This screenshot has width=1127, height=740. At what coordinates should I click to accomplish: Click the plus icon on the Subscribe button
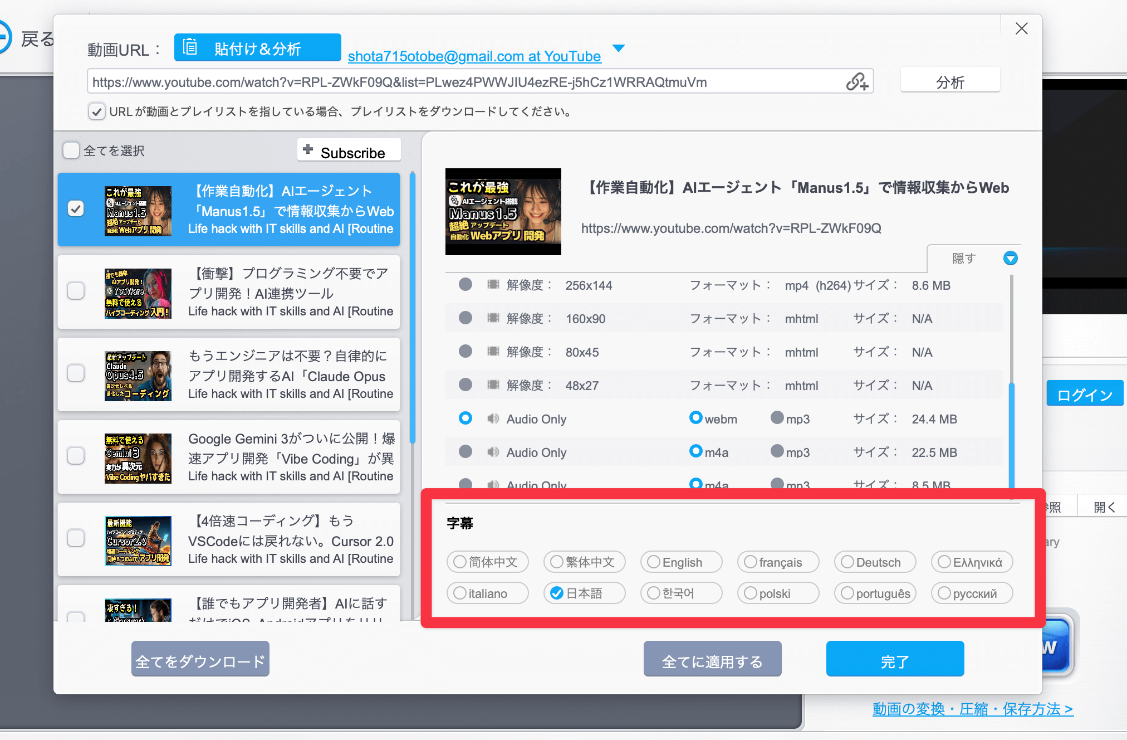(307, 149)
